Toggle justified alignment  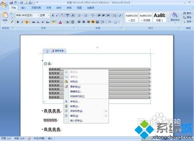[x=93, y=22]
